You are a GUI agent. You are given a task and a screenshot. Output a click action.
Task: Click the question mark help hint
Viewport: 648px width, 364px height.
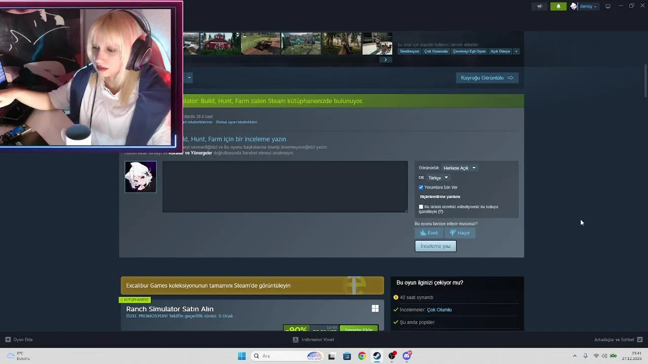tap(440, 212)
